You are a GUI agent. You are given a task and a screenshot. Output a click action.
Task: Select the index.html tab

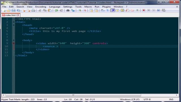point(10,15)
